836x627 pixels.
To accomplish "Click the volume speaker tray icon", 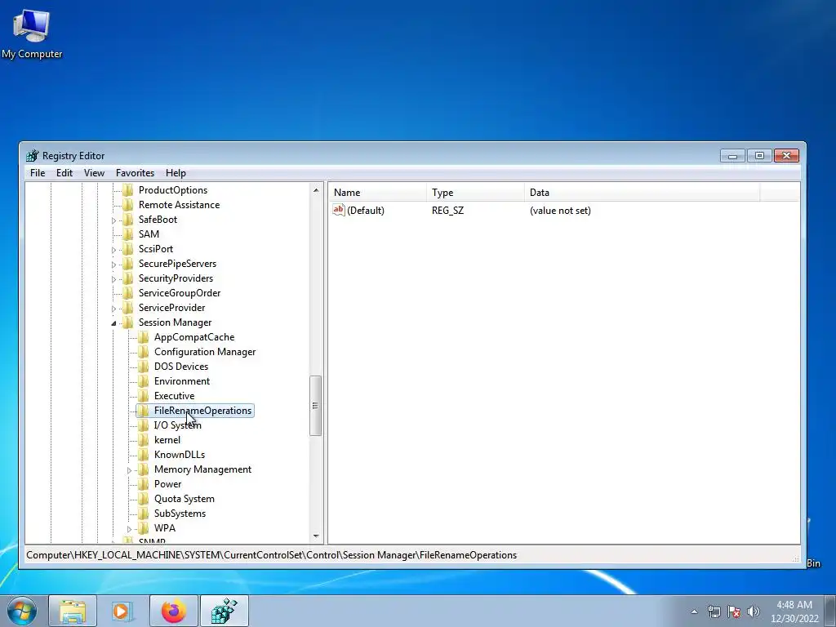I will 754,611.
